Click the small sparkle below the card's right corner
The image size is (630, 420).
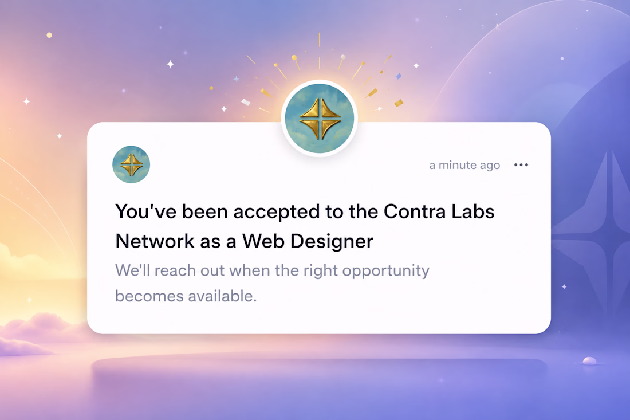pos(564,286)
